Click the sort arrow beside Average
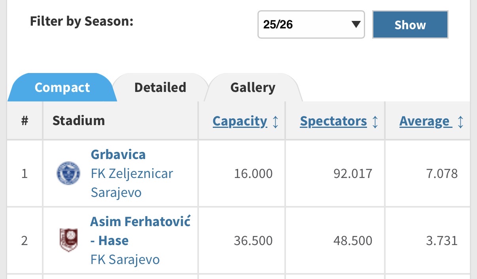The image size is (477, 279). 460,121
